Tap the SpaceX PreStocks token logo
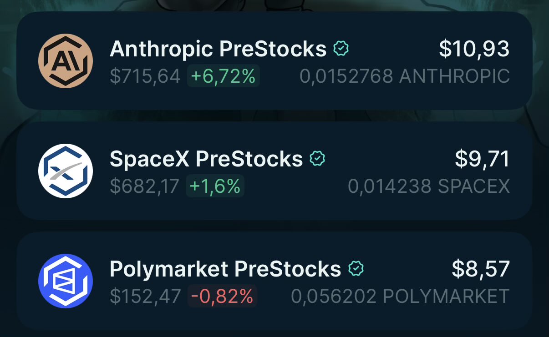 pos(66,171)
